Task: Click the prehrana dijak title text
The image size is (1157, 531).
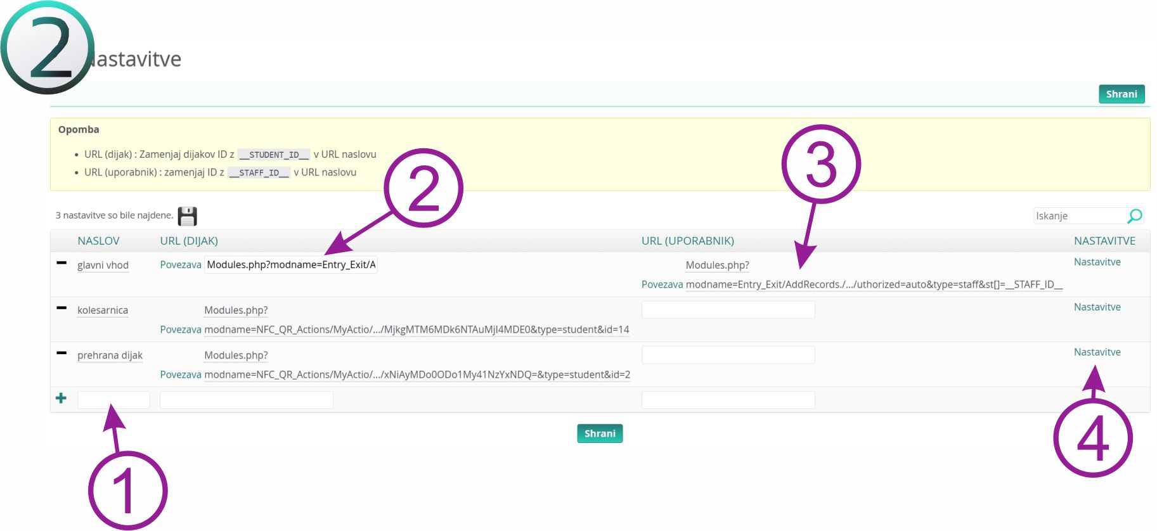Action: point(110,355)
